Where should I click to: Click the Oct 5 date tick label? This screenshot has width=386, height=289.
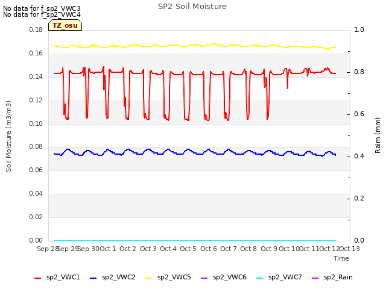pos(188,249)
